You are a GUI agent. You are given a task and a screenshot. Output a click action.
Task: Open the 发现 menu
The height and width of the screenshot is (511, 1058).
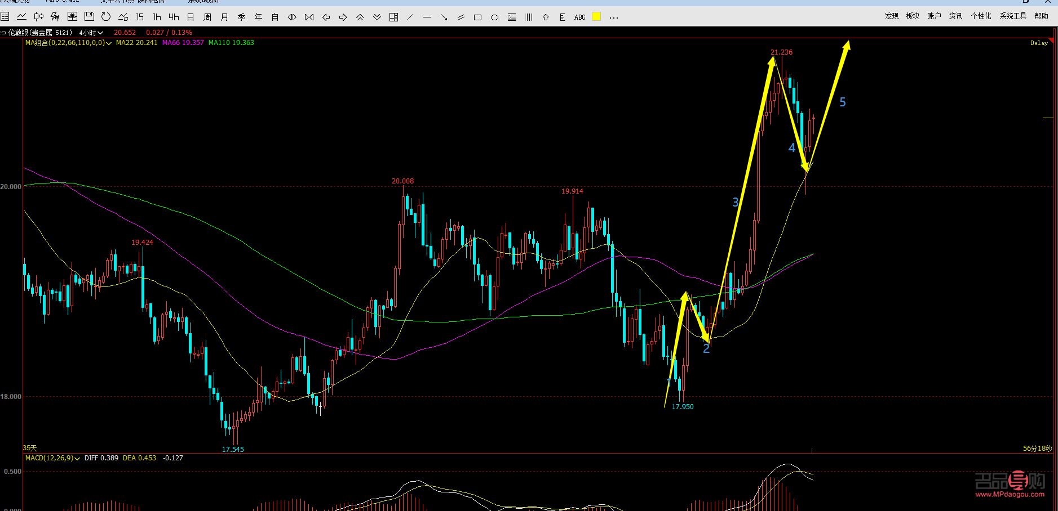(x=892, y=16)
